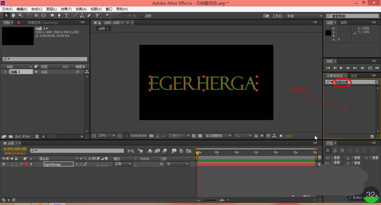Switch to the 字符 tab

[354, 76]
